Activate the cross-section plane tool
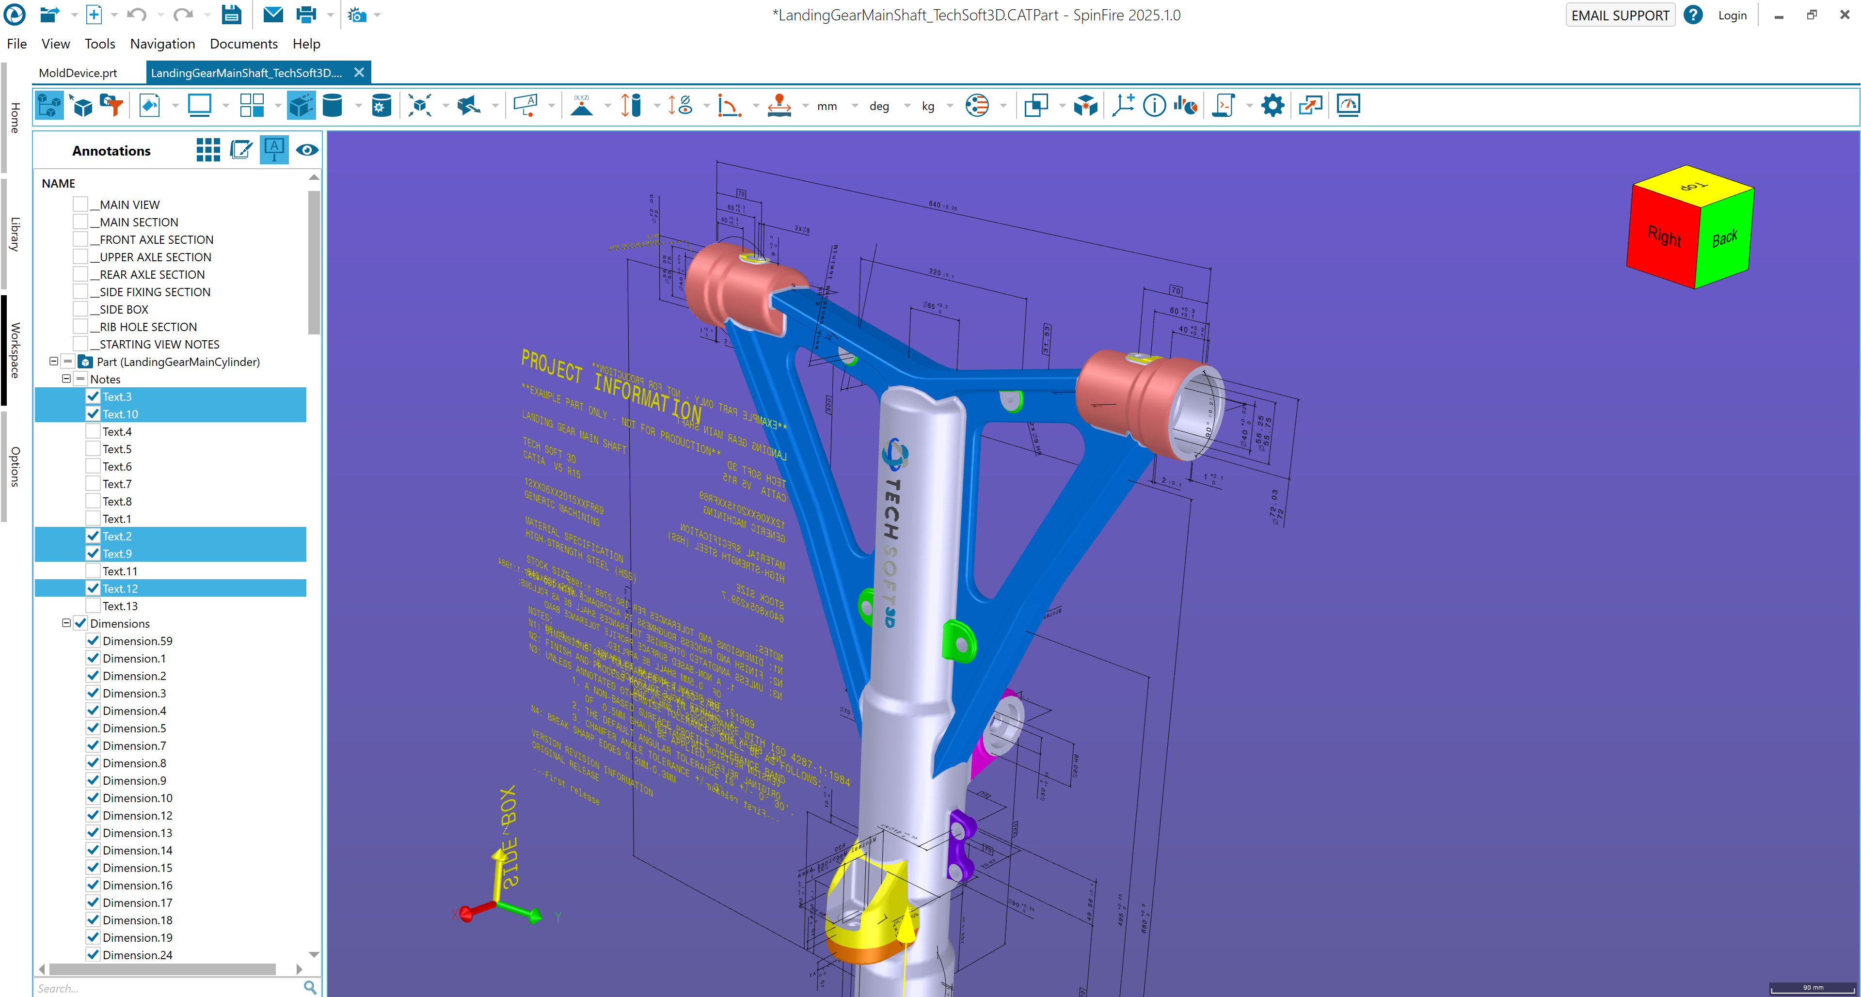Viewport: 1861px width, 997px height. coord(469,106)
